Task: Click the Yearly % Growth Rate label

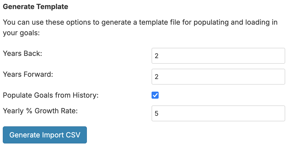Action: [x=41, y=111]
